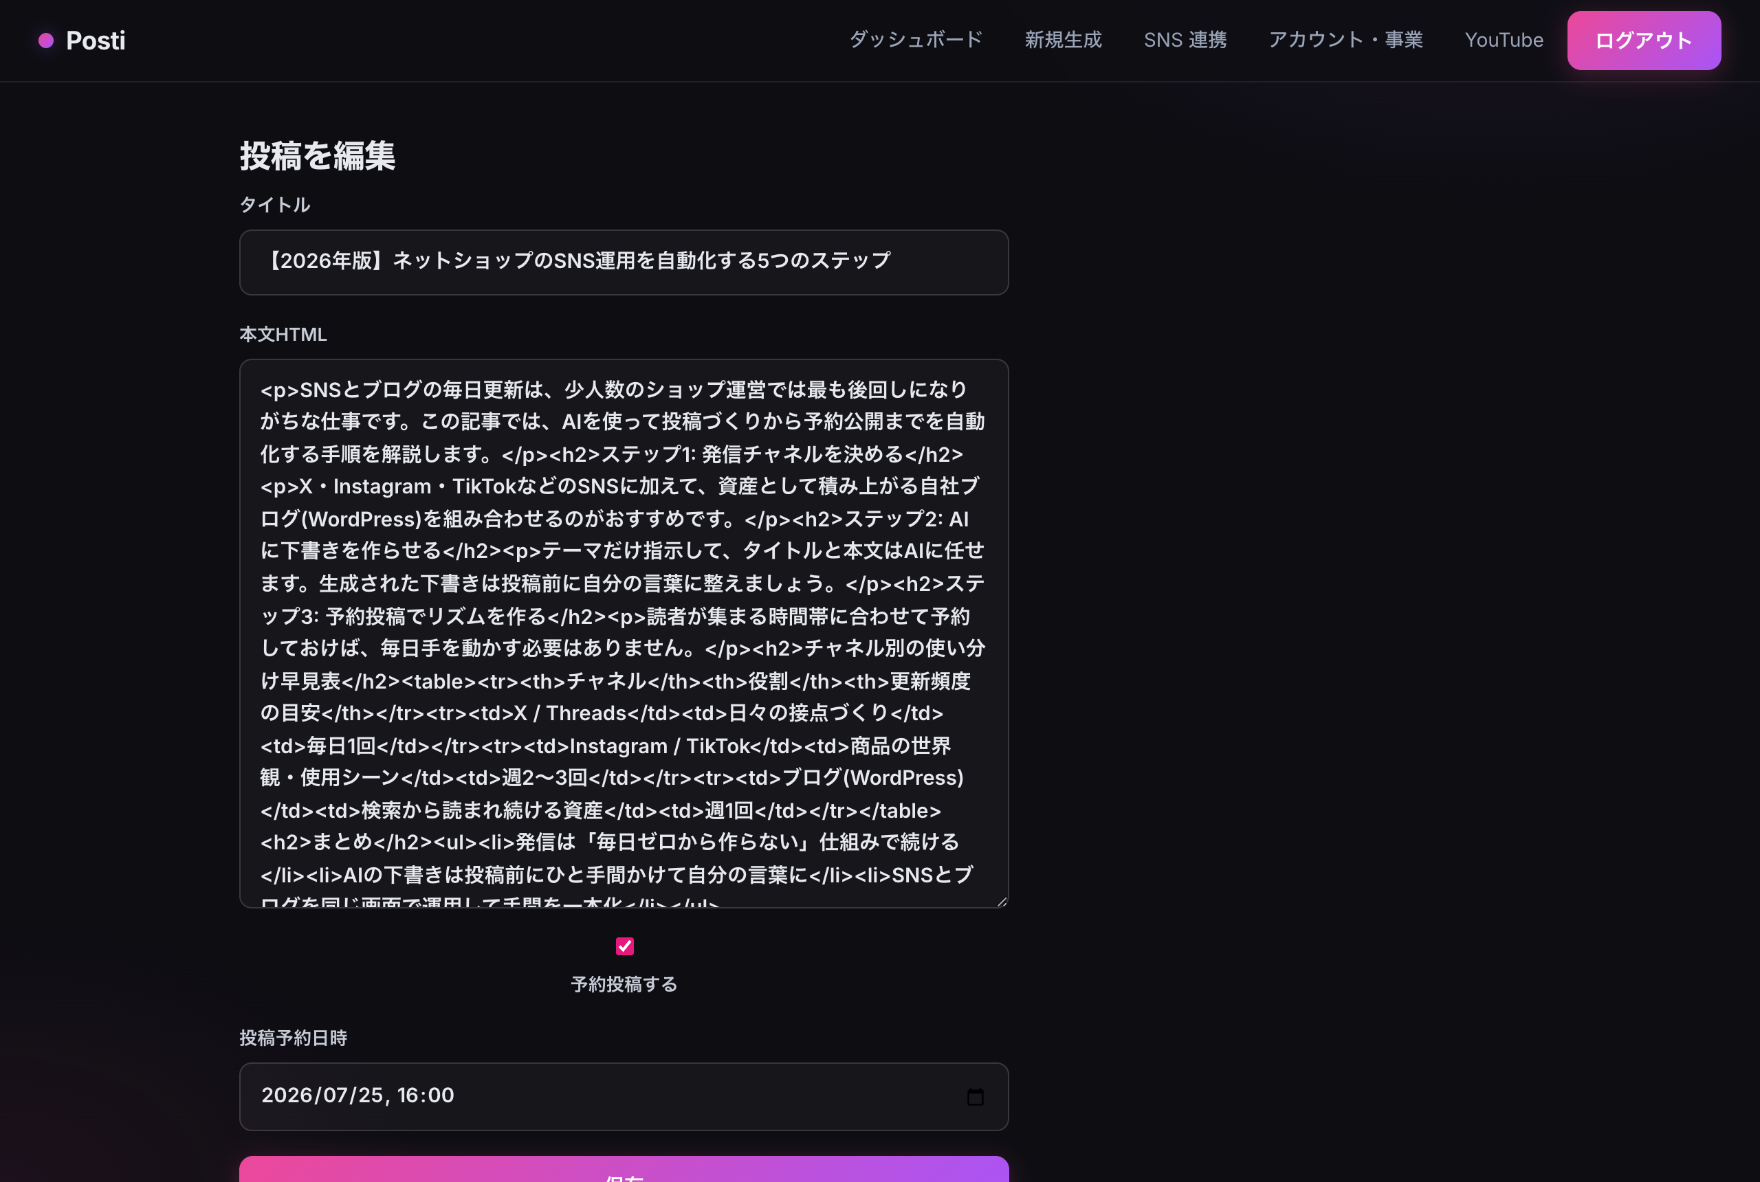Go to 新規生成 page
Screen dimensions: 1760x1182
[1064, 40]
